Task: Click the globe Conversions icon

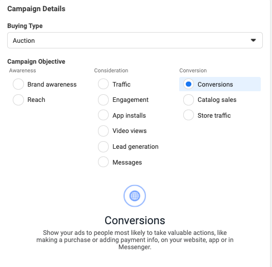Action: (x=135, y=196)
